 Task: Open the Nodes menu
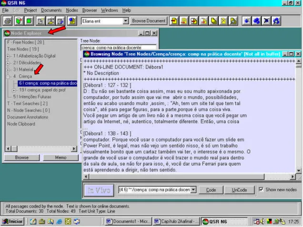click(72, 10)
